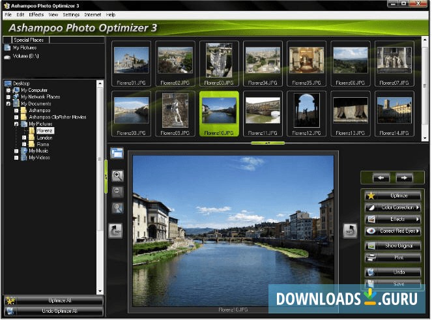Click the Optimize All button
Screen dimensions: 432x320
point(53,300)
